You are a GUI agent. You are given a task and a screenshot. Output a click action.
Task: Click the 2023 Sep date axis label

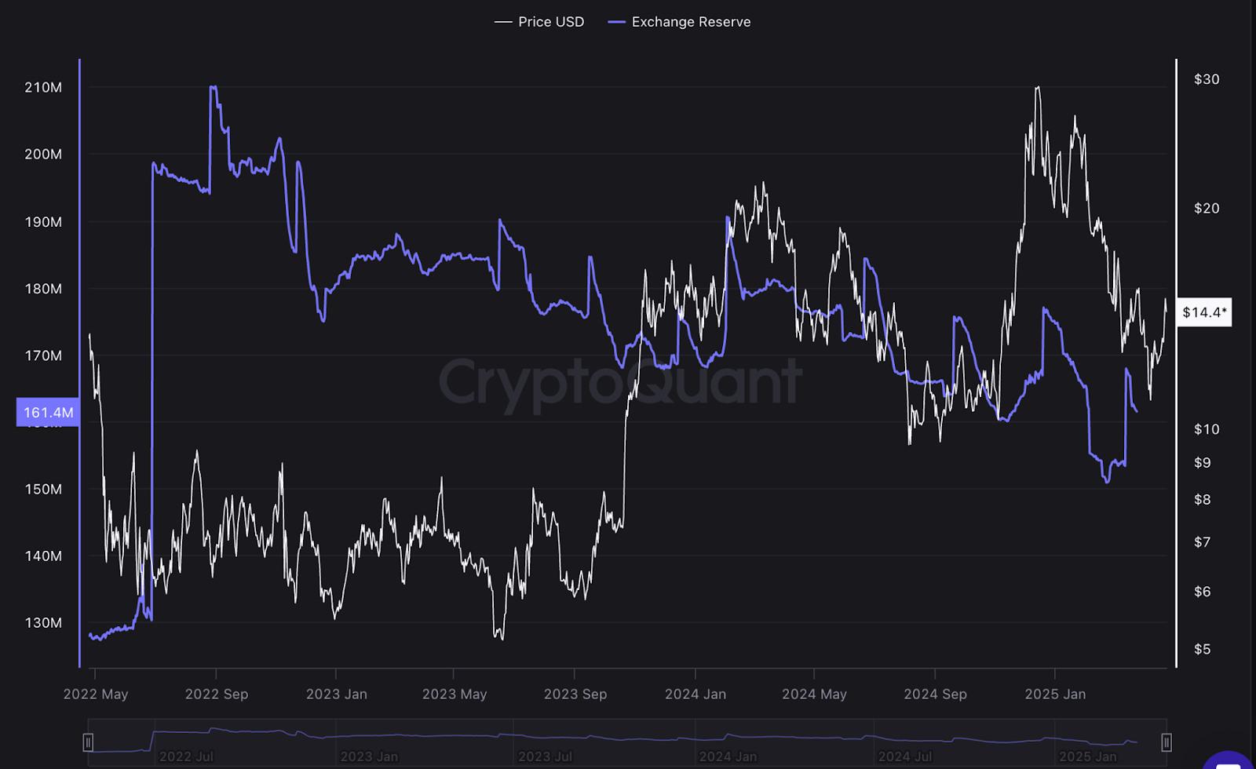(575, 694)
